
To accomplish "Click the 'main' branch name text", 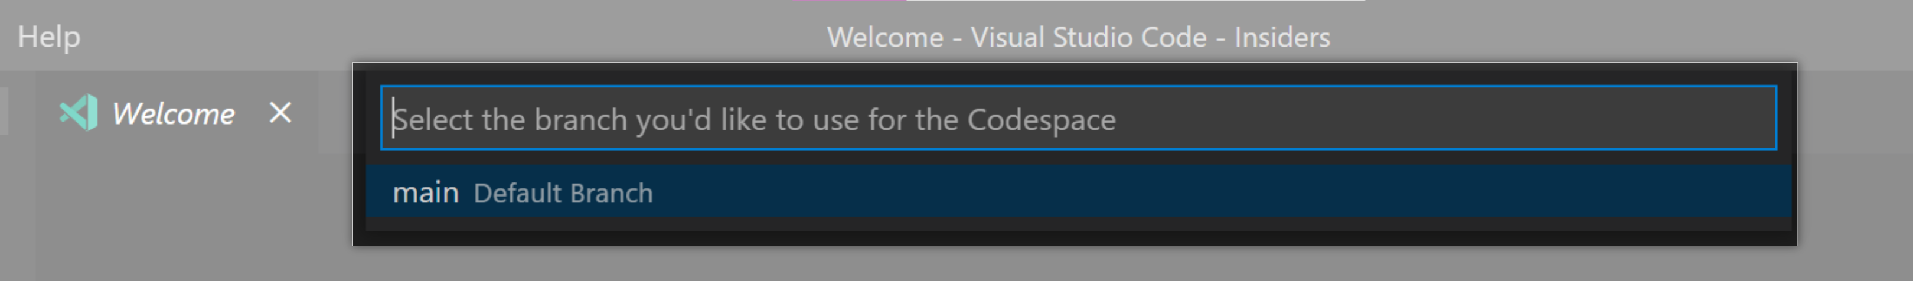I will pos(426,193).
